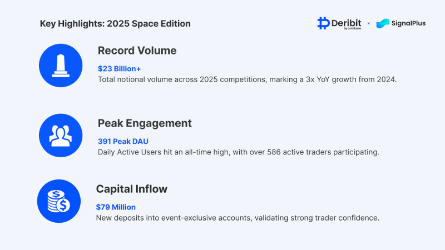
Task: Select the "Peak Engagement" heading
Action: click(145, 123)
